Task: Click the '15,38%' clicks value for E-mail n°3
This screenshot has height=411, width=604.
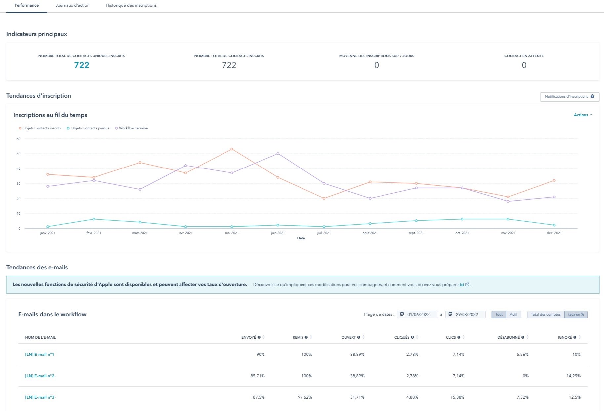Action: (457, 397)
